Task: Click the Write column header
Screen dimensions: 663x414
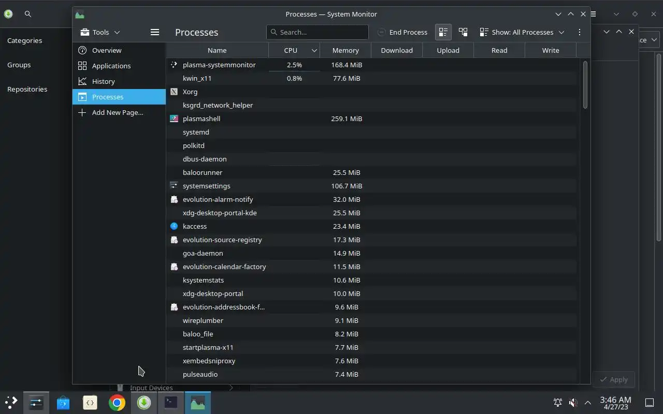Action: [x=551, y=50]
